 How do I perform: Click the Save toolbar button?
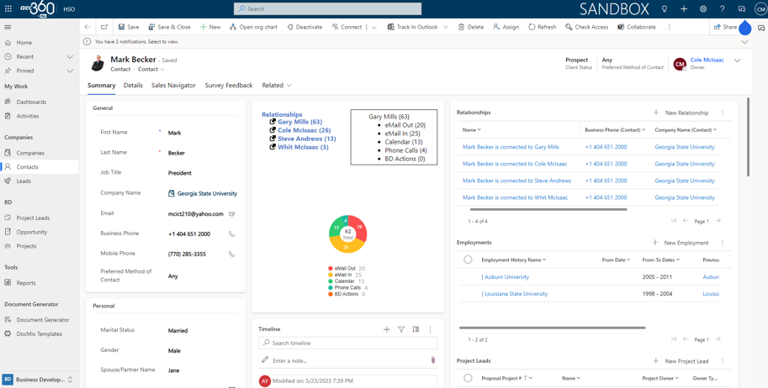point(129,27)
